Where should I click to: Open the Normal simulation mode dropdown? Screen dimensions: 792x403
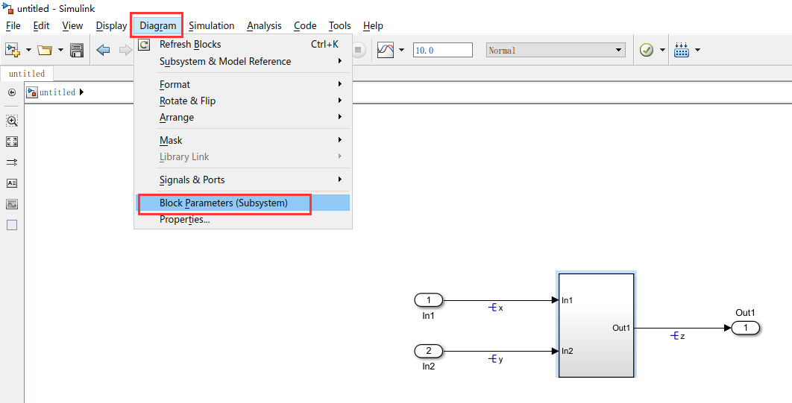pos(556,50)
